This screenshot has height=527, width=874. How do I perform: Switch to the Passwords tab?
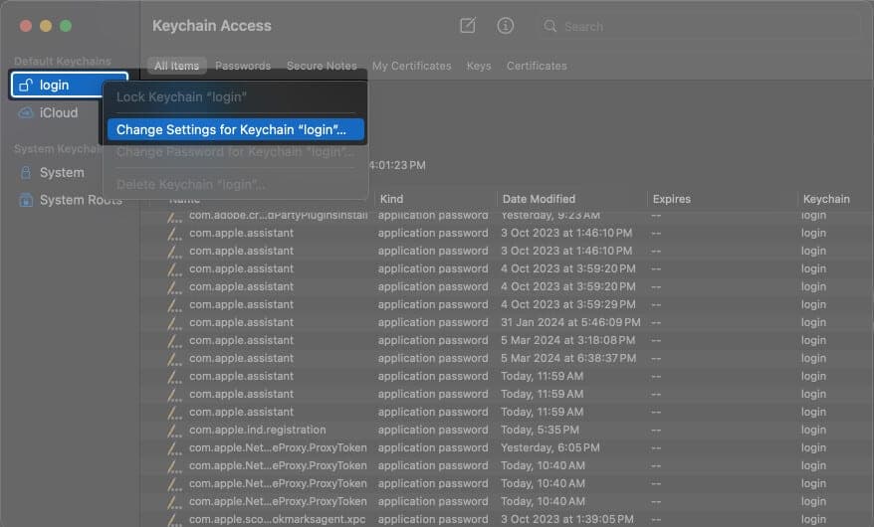(243, 66)
